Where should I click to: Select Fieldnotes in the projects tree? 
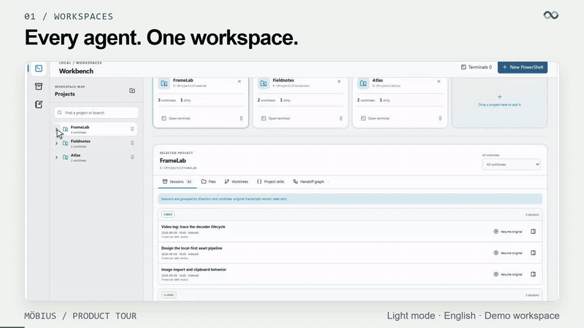(x=96, y=143)
